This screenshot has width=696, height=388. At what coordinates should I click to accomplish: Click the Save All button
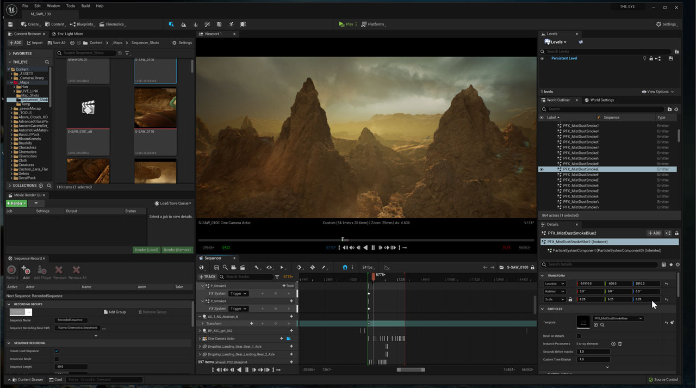(x=56, y=42)
